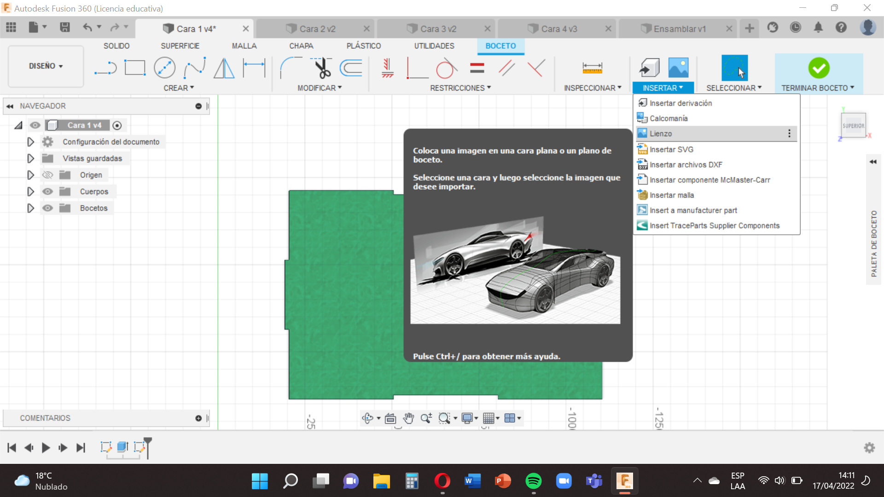Hide the Cuerpos folder
The width and height of the screenshot is (884, 497).
pyautogui.click(x=47, y=191)
